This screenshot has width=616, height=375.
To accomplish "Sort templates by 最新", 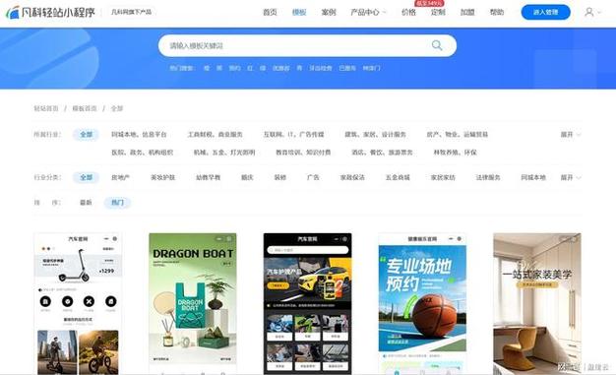I will [86, 203].
